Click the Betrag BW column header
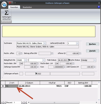101x104 pixels. click(x=83, y=83)
